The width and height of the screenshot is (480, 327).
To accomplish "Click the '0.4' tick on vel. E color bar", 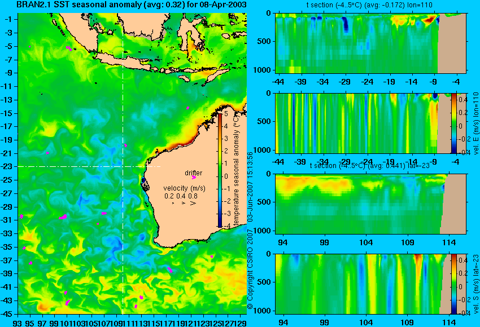I will coord(463,100).
